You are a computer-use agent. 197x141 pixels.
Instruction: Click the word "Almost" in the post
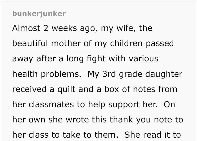pyautogui.click(x=26, y=28)
